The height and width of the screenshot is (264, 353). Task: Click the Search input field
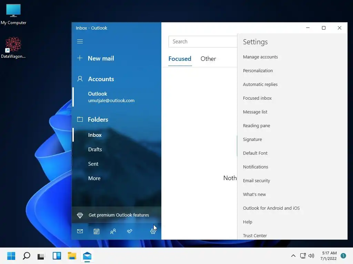pyautogui.click(x=203, y=42)
